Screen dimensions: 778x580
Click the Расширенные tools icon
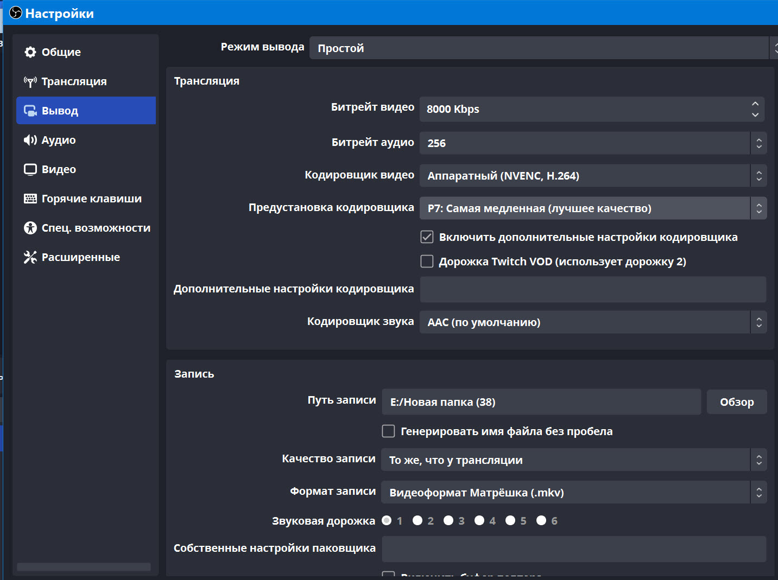[x=30, y=257]
